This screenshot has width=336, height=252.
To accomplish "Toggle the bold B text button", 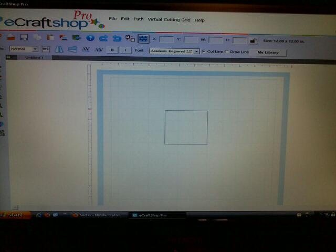I will (112, 50).
